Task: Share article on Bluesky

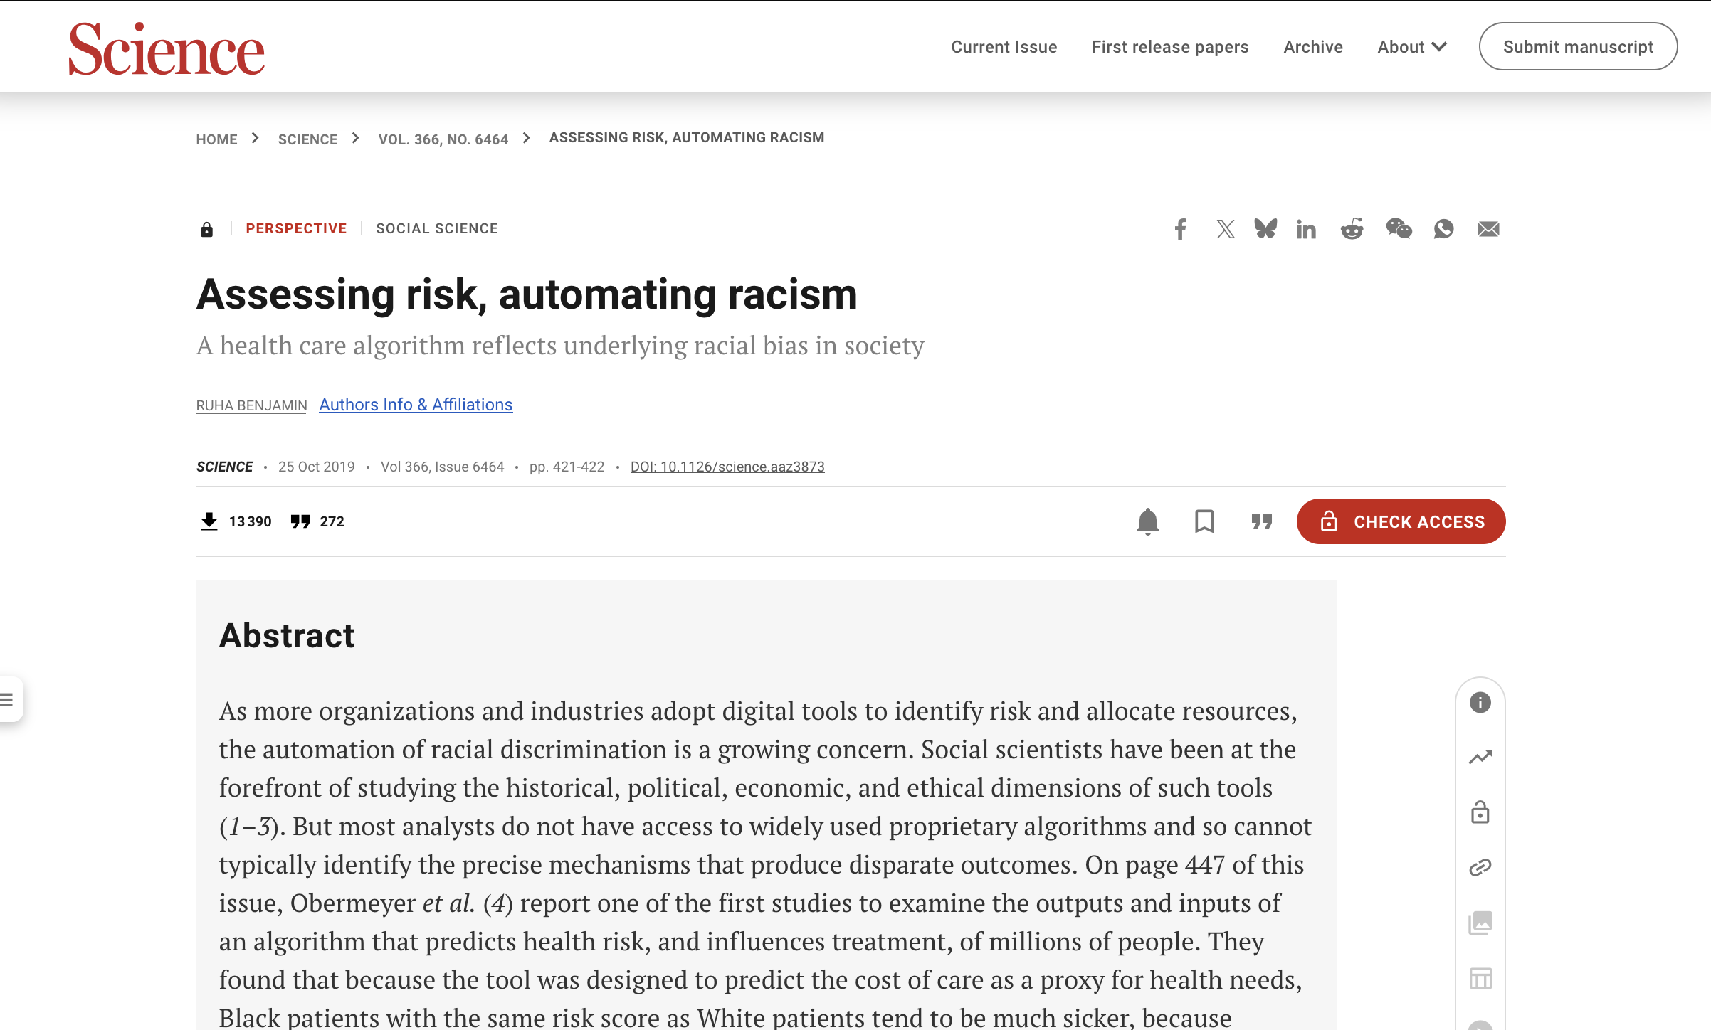Action: tap(1265, 228)
